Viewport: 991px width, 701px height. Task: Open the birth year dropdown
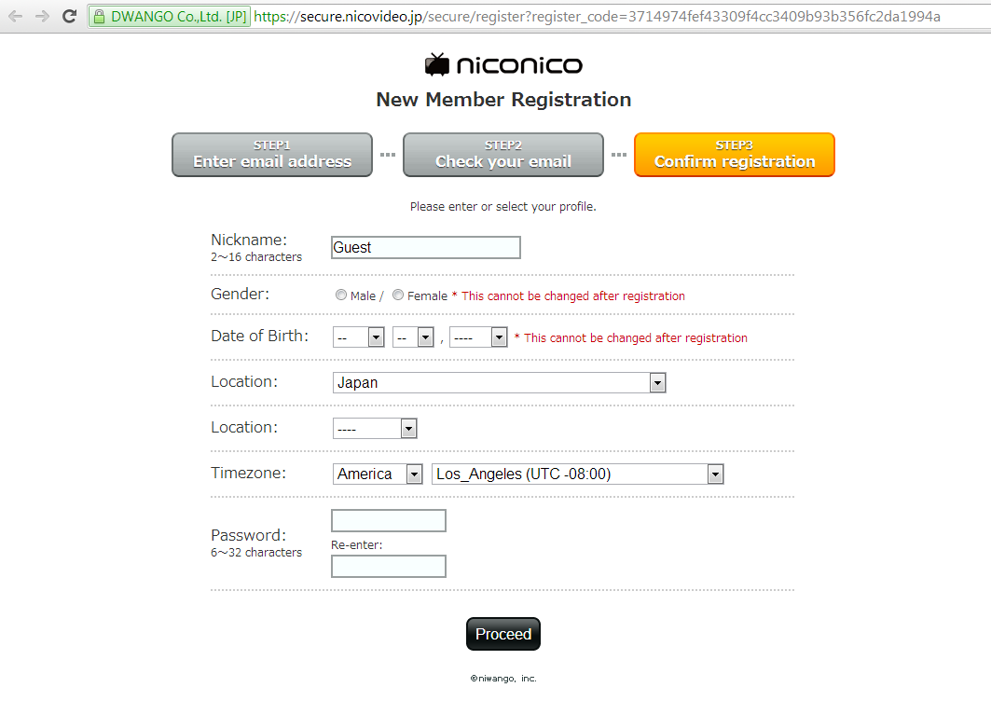[478, 337]
